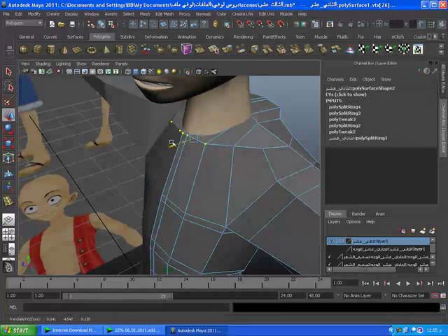The width and height of the screenshot is (448, 336).
Task: Click the time slider at frame 12
Action: (x=155, y=283)
